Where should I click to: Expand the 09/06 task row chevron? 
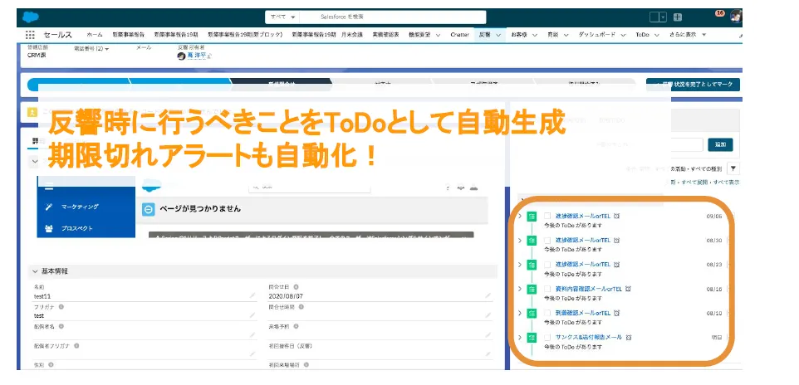coord(520,216)
